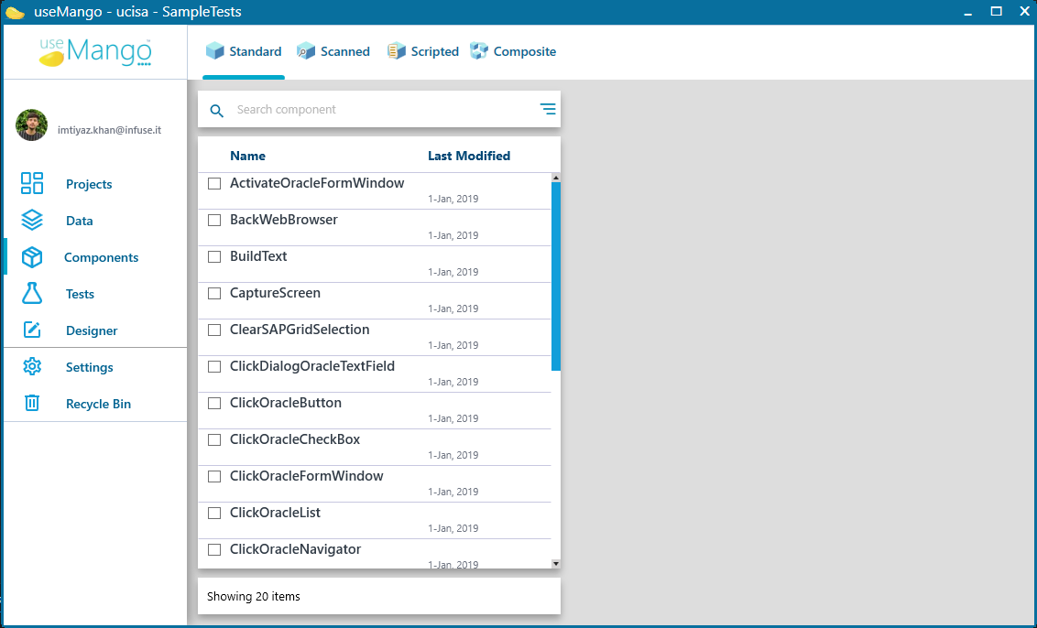Tick the ClickOracleFormWindow checkbox

click(x=214, y=476)
